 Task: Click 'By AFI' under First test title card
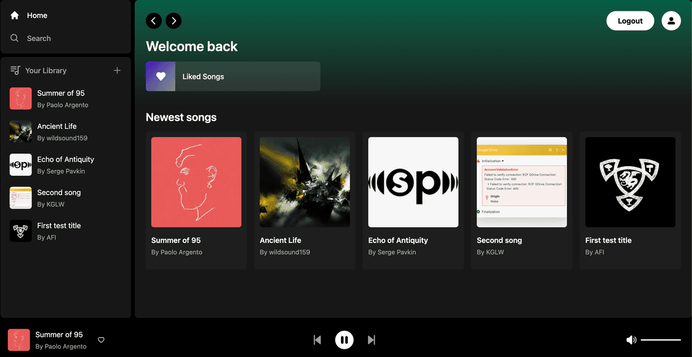[x=595, y=253]
